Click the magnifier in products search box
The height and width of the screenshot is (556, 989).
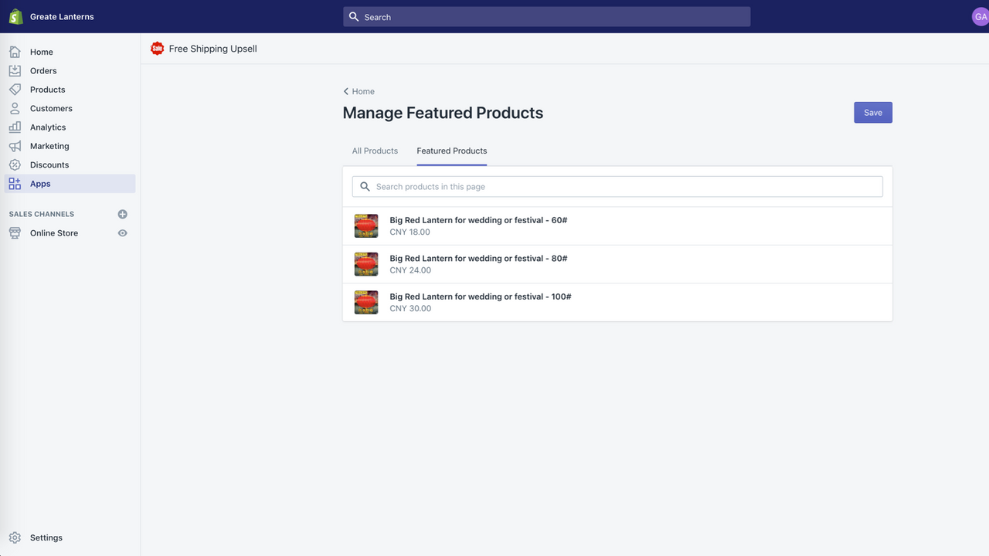[x=365, y=186]
